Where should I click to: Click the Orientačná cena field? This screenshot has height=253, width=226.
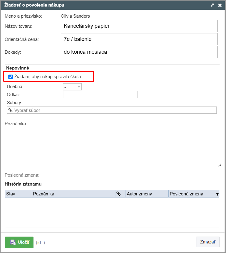coord(139,39)
